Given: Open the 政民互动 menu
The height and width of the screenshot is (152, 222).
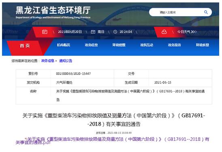Looking at the screenshot, I should pyautogui.click(x=147, y=45).
